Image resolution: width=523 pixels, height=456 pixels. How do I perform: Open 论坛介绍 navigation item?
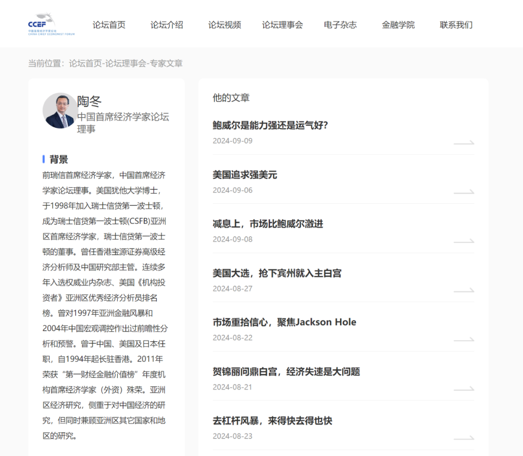tap(167, 25)
